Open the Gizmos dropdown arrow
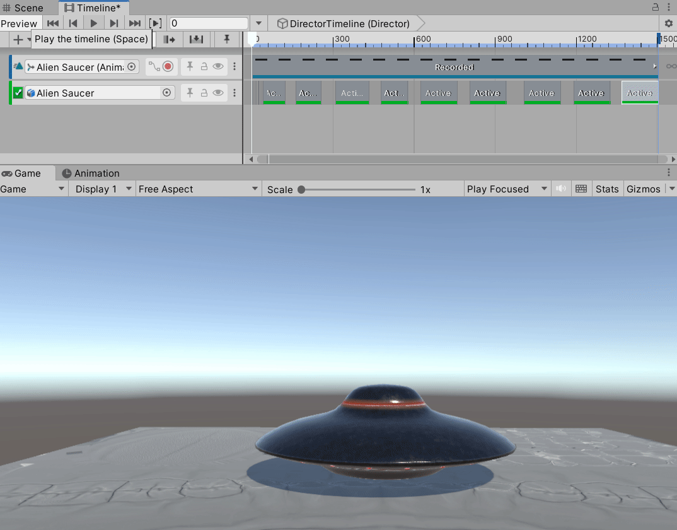The width and height of the screenshot is (677, 530). 671,188
